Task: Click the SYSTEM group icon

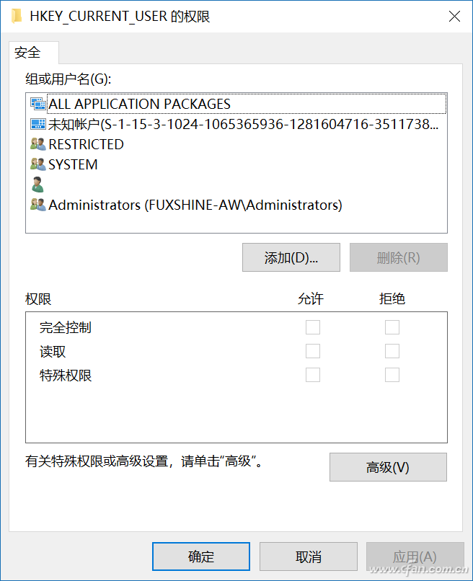Action: coord(38,164)
